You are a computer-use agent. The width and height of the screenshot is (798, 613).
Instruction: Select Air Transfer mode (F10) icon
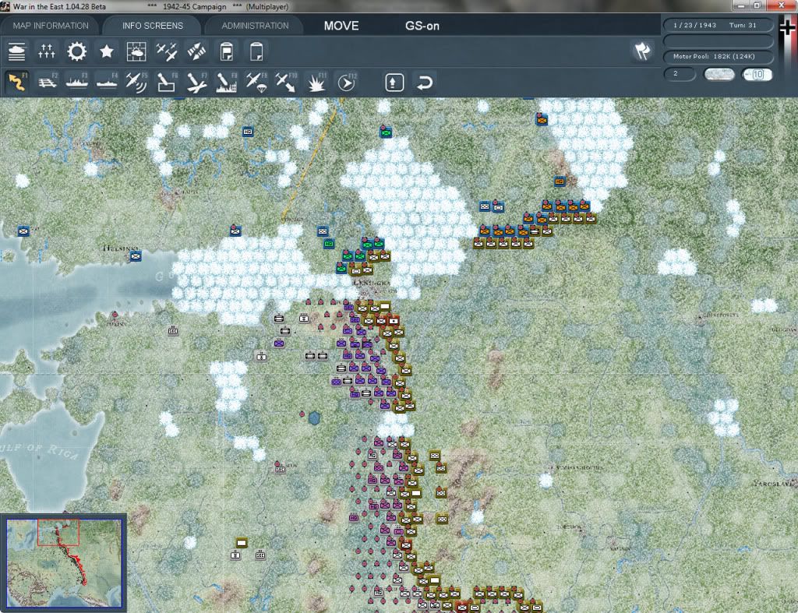286,83
